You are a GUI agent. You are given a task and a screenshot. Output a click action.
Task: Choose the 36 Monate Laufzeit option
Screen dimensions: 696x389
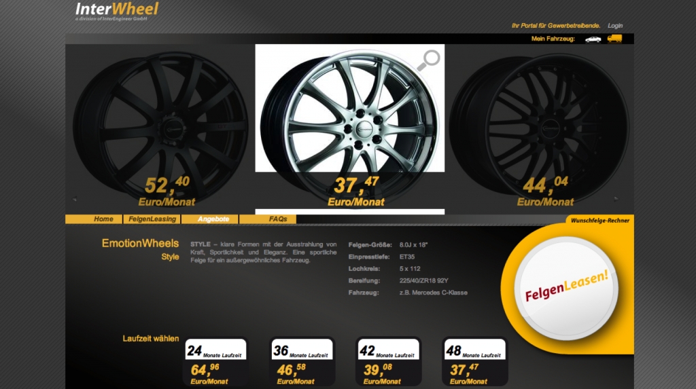[x=302, y=363]
